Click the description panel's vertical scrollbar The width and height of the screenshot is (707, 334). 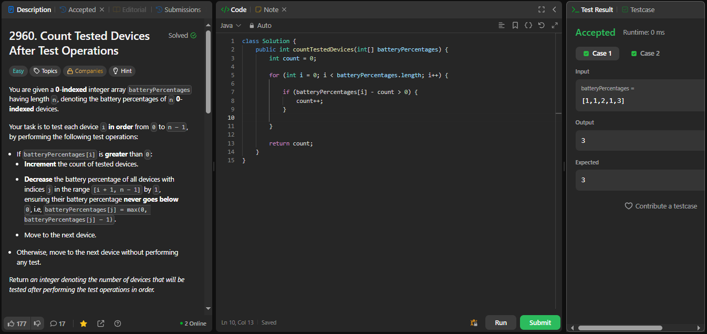[208, 71]
